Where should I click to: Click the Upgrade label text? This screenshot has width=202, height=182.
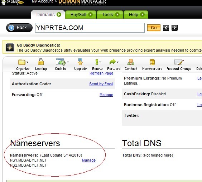pos(81,69)
